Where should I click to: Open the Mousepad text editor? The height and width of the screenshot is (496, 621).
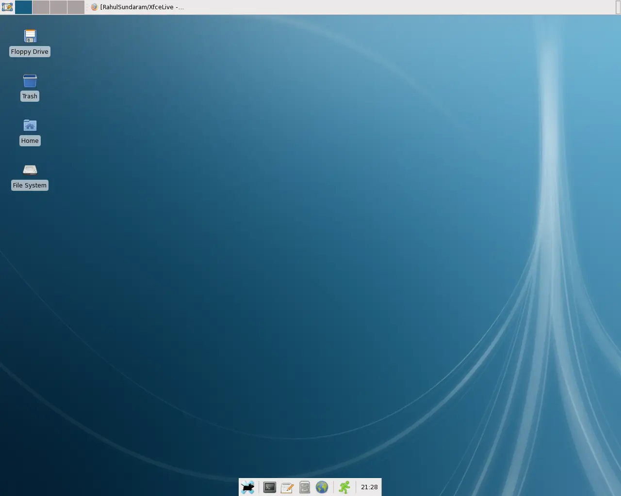pos(287,487)
